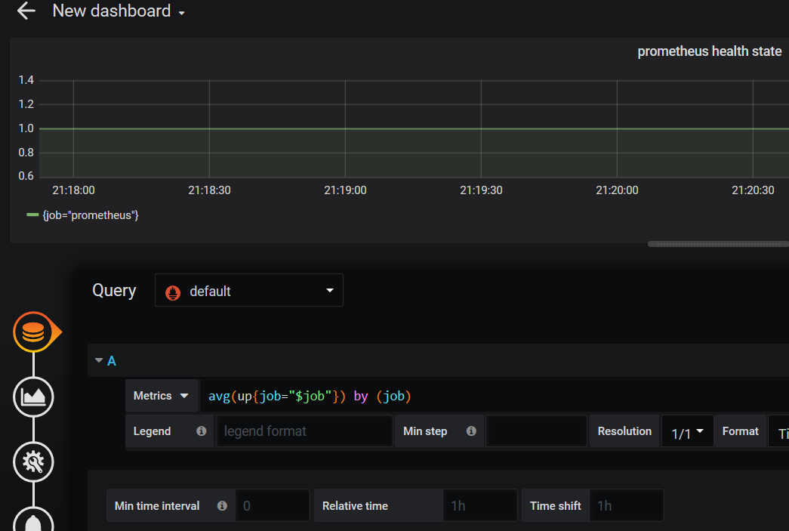The image size is (789, 531).
Task: Open the Resolution 1/1 dropdown
Action: pos(687,432)
